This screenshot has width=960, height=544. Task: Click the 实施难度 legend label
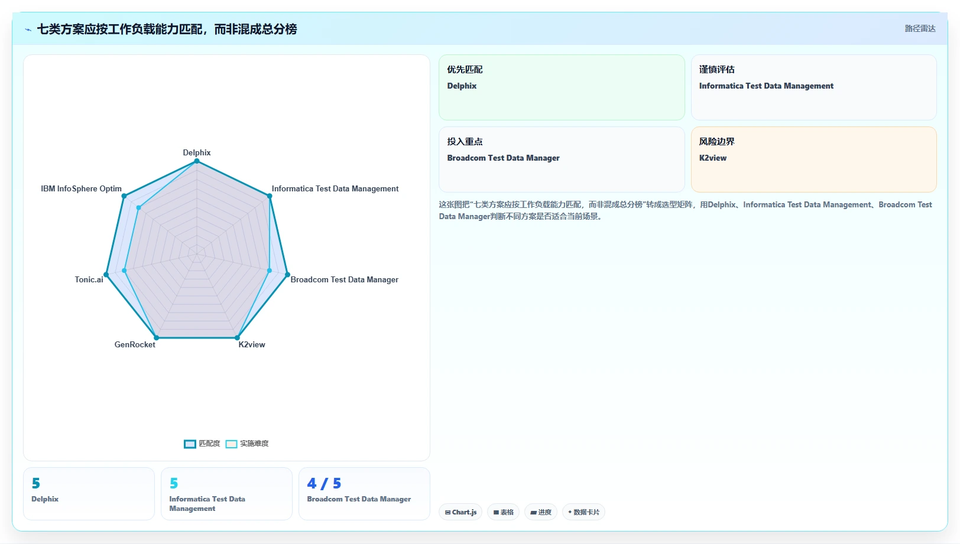[254, 444]
